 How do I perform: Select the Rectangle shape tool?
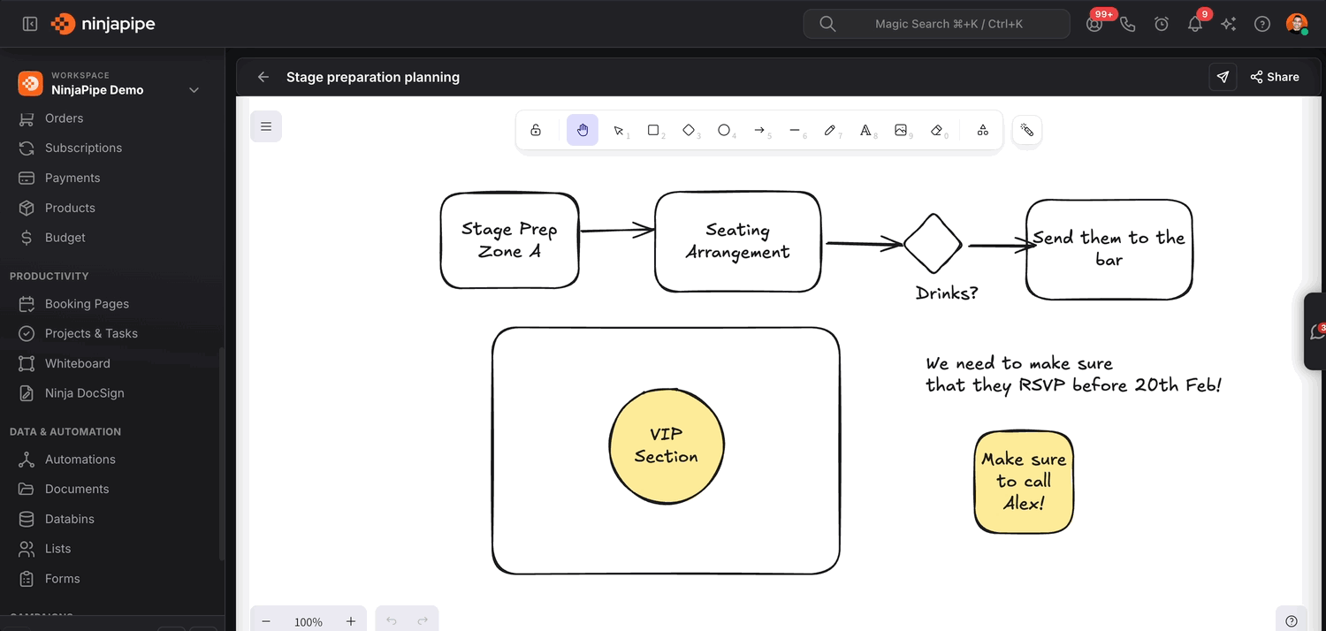[653, 130]
